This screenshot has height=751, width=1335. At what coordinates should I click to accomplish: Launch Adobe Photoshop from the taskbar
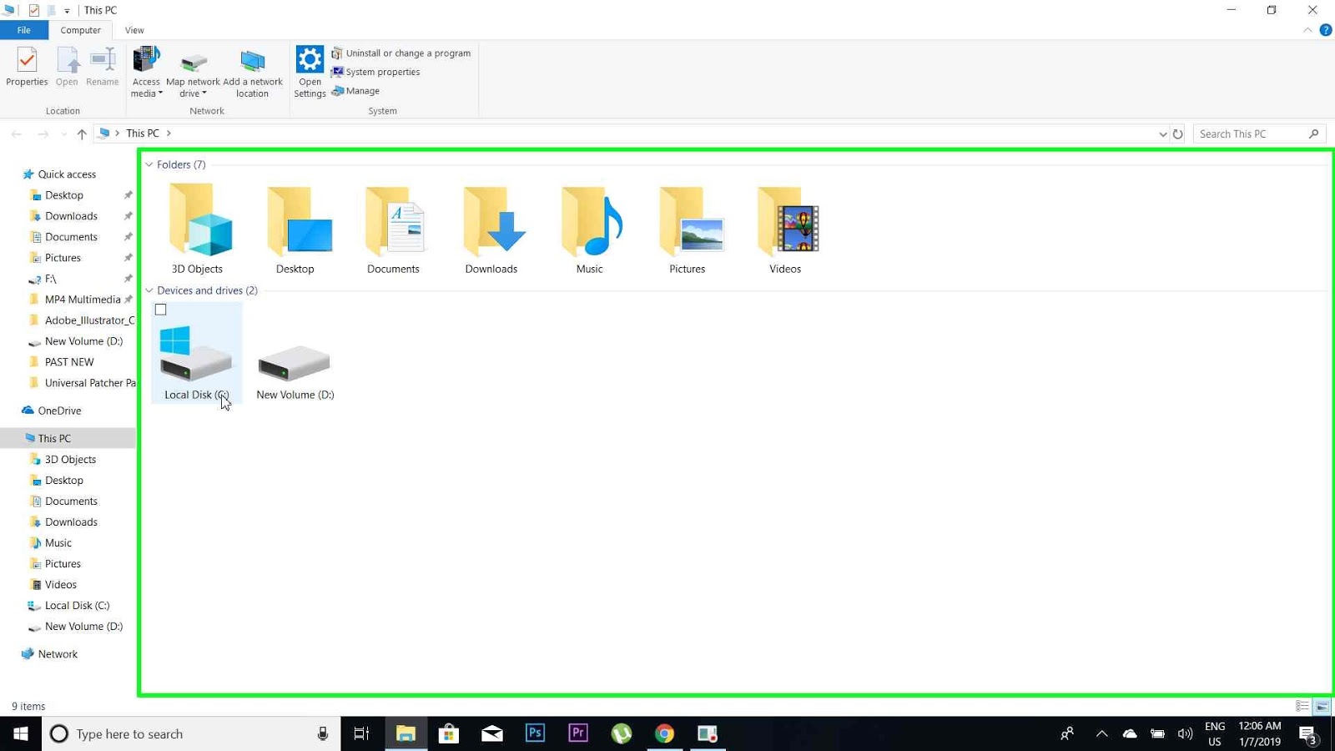[x=535, y=733]
